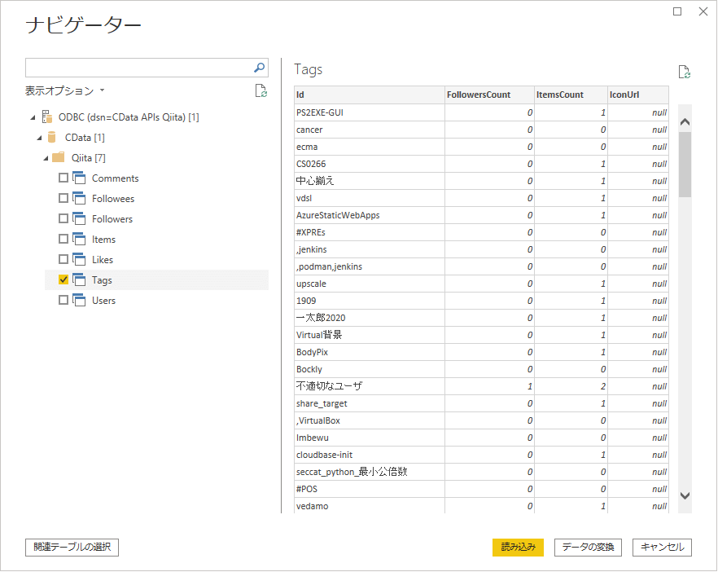Viewport: 718px width, 572px height.
Task: Select the ItemsCount column header
Action: pyautogui.click(x=571, y=95)
